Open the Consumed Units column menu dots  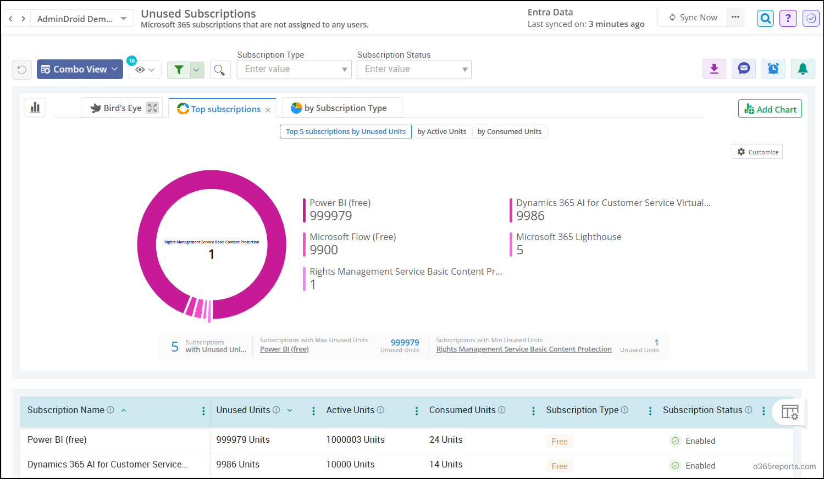pos(533,411)
